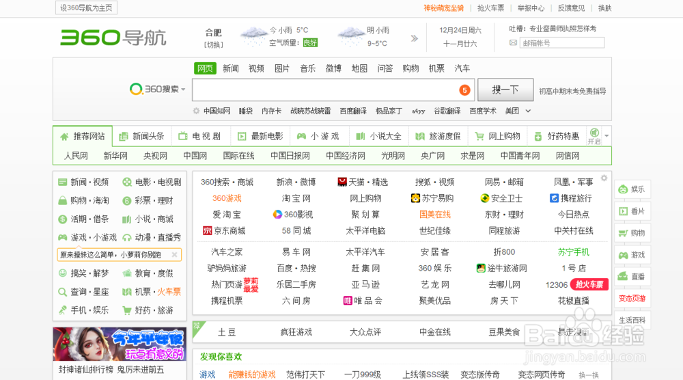Open the 360游戏 link
The height and width of the screenshot is (380, 683).
[x=227, y=198]
